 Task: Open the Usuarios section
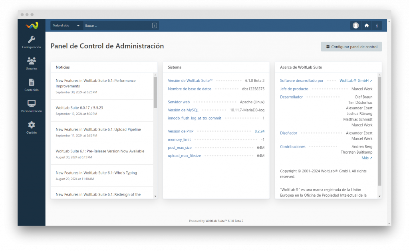[x=32, y=63]
